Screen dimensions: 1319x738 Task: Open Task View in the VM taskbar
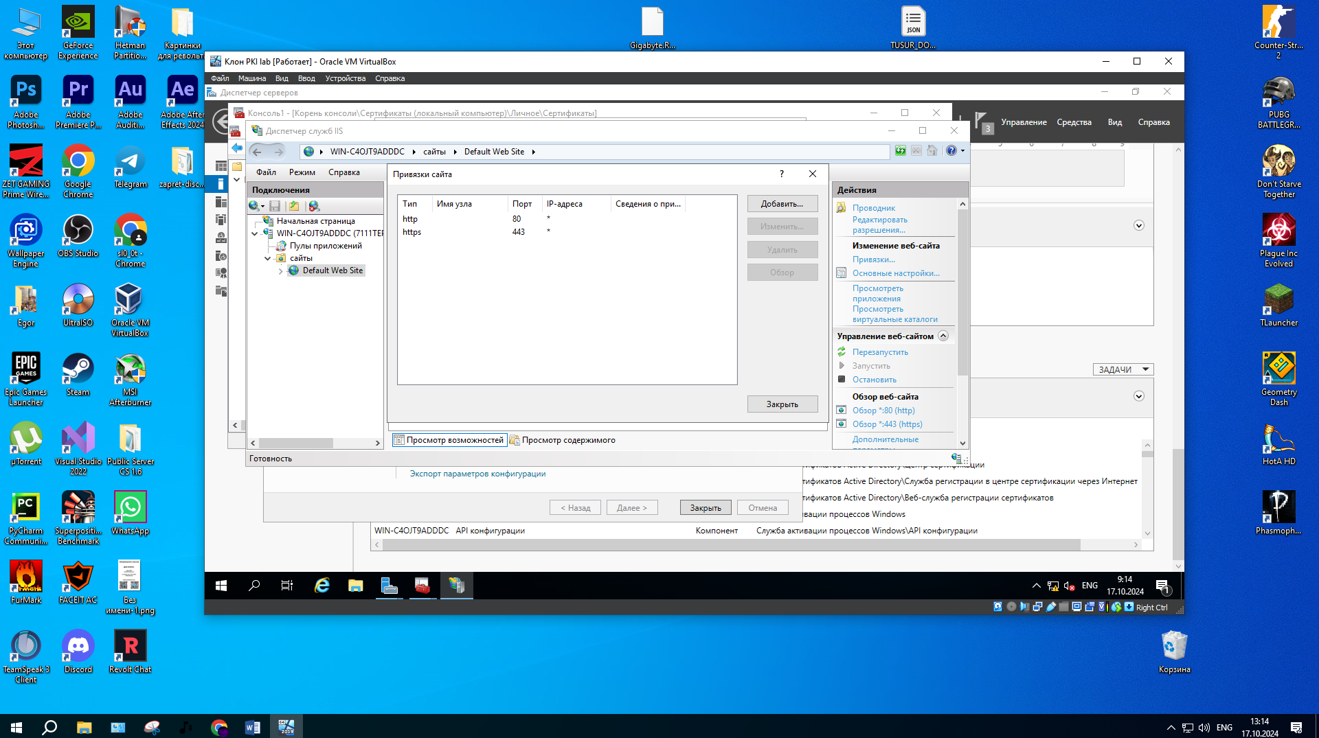point(287,586)
